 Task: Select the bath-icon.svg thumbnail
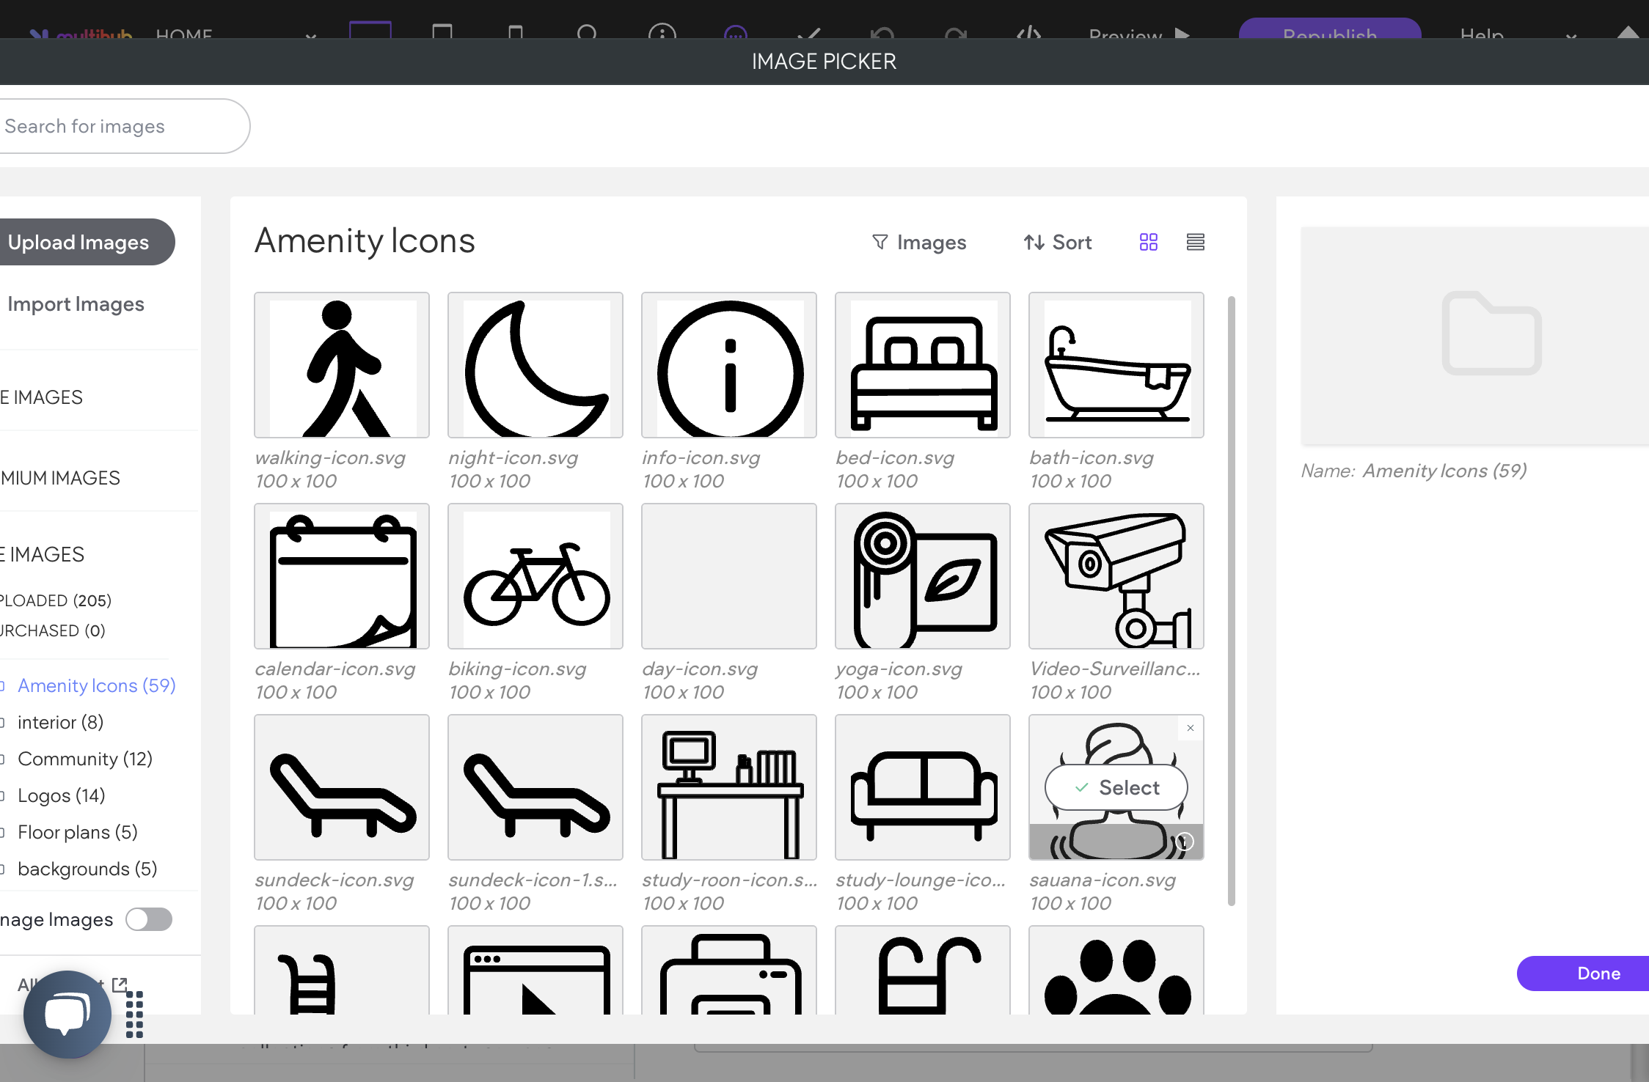click(x=1116, y=365)
